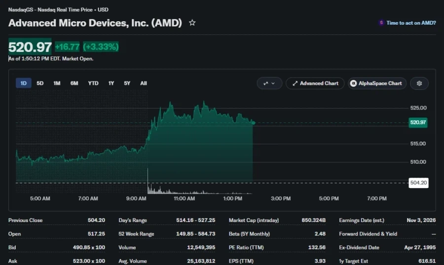
Task: Click the (+3.33%) percentage change
Action: coord(101,47)
